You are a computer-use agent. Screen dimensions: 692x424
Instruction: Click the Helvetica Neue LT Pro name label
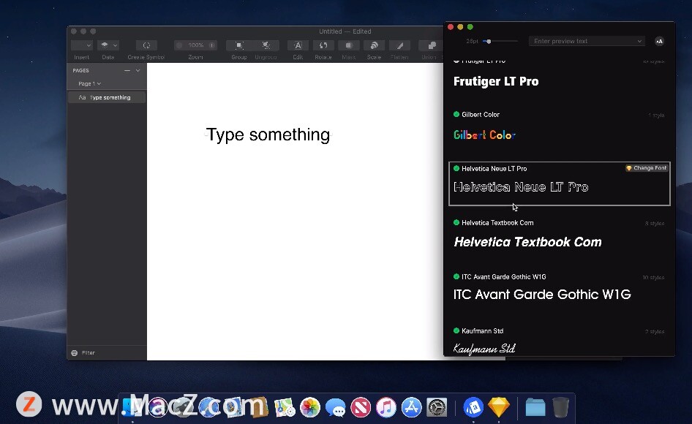(494, 169)
